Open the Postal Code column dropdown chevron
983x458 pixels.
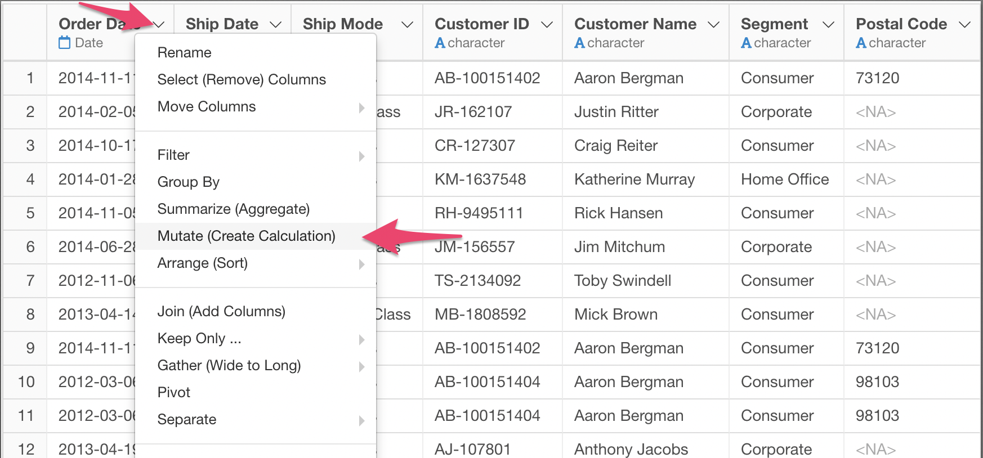pyautogui.click(x=965, y=25)
